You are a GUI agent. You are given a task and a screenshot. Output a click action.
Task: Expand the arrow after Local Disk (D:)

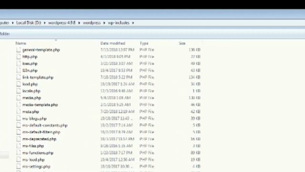[x=44, y=23]
